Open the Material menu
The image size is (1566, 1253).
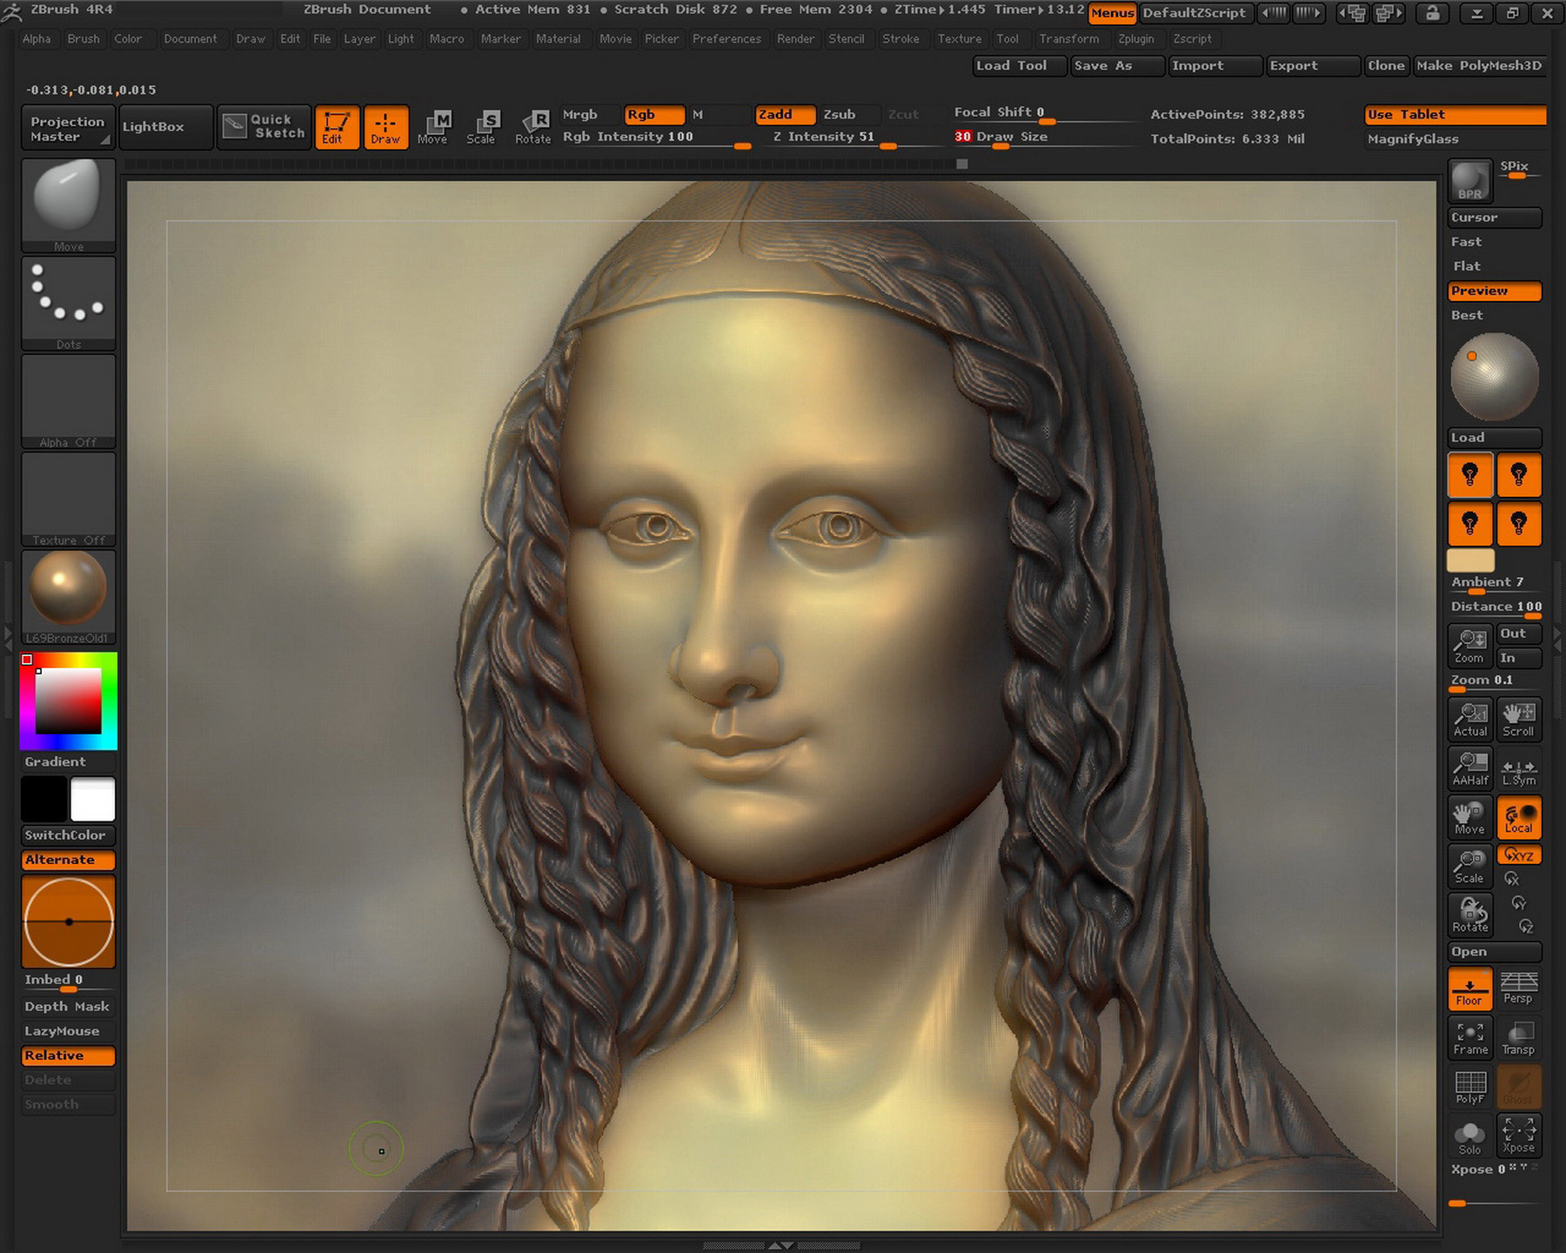(559, 39)
